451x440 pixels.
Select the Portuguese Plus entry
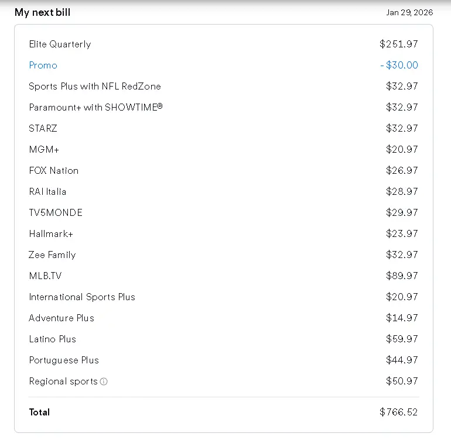64,360
